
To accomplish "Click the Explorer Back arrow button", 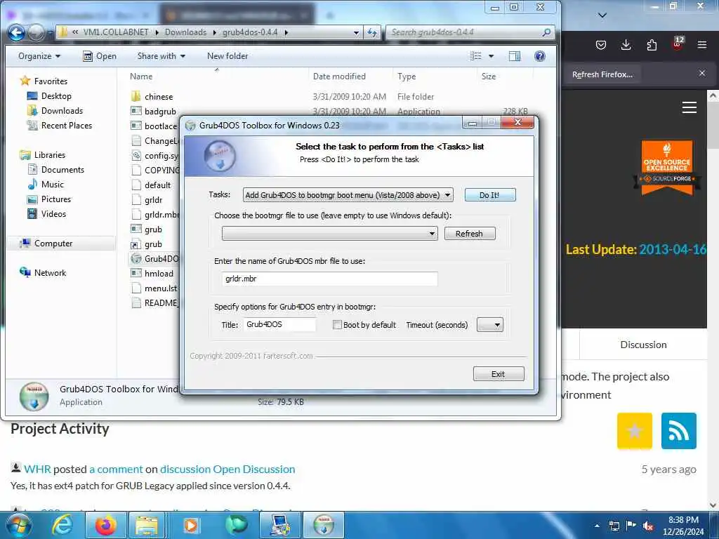I will pyautogui.click(x=17, y=32).
